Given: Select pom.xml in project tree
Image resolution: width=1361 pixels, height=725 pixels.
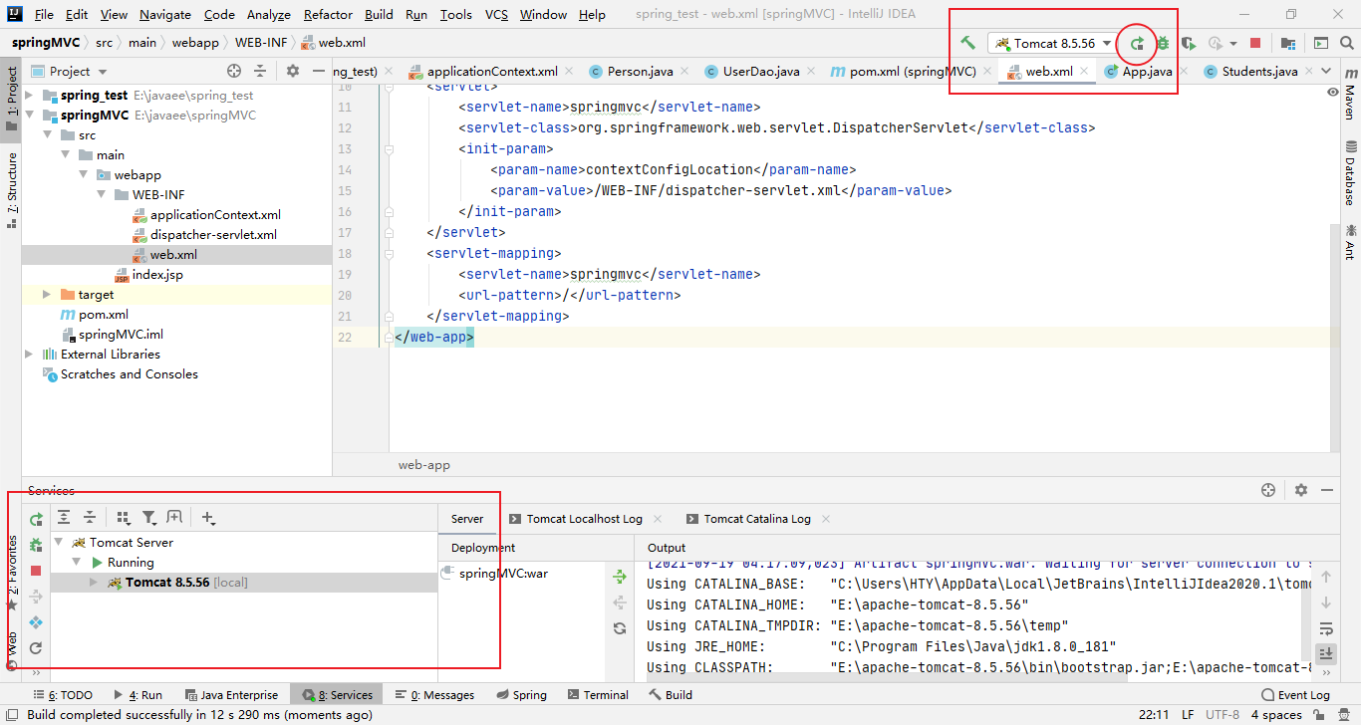Looking at the screenshot, I should tap(104, 315).
